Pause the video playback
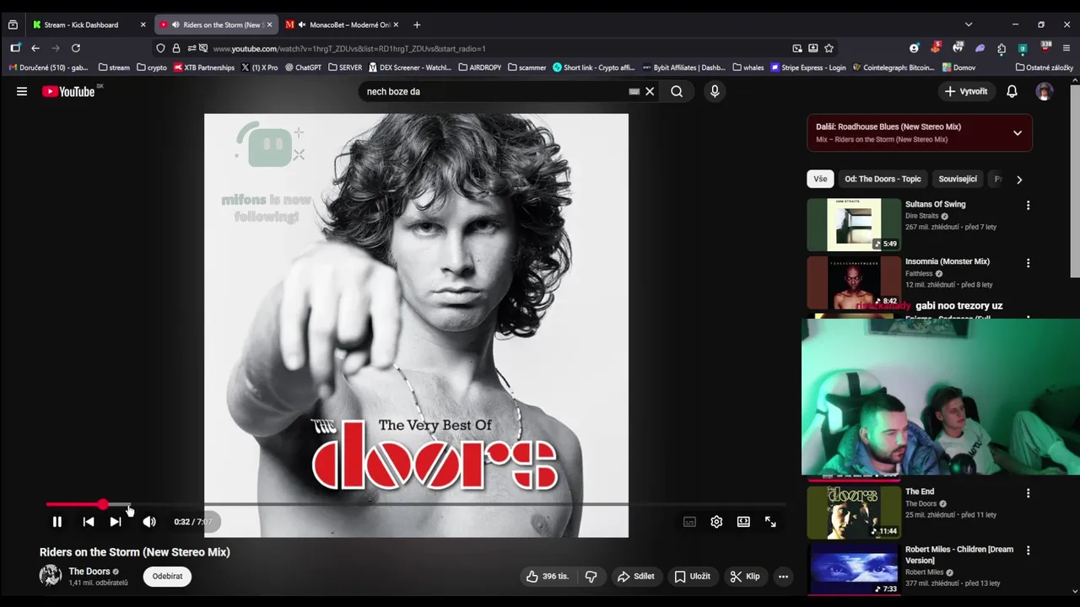Screen dimensions: 1080x607 (x=57, y=522)
